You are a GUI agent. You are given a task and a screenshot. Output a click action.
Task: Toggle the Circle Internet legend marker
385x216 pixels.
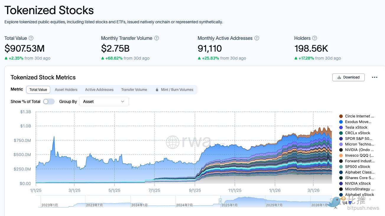click(341, 116)
